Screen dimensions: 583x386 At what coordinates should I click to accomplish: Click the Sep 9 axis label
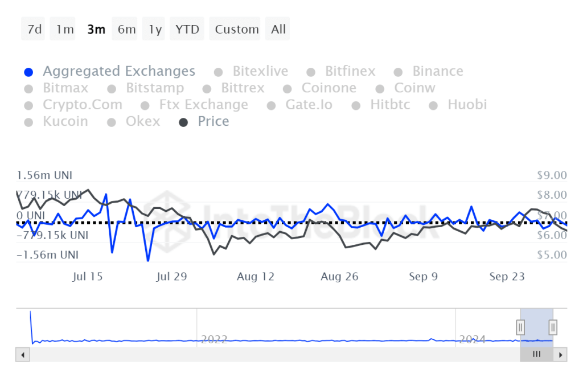point(423,276)
